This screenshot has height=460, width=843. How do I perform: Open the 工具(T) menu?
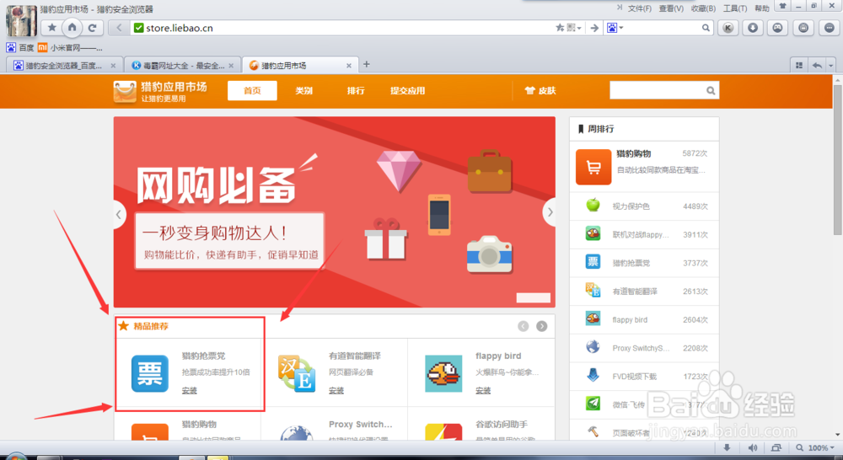(x=735, y=8)
